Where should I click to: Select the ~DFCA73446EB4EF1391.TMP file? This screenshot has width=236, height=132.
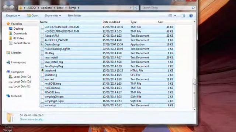tap(107, 27)
